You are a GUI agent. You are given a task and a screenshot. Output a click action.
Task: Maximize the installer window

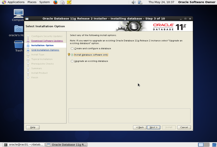tap(186, 19)
